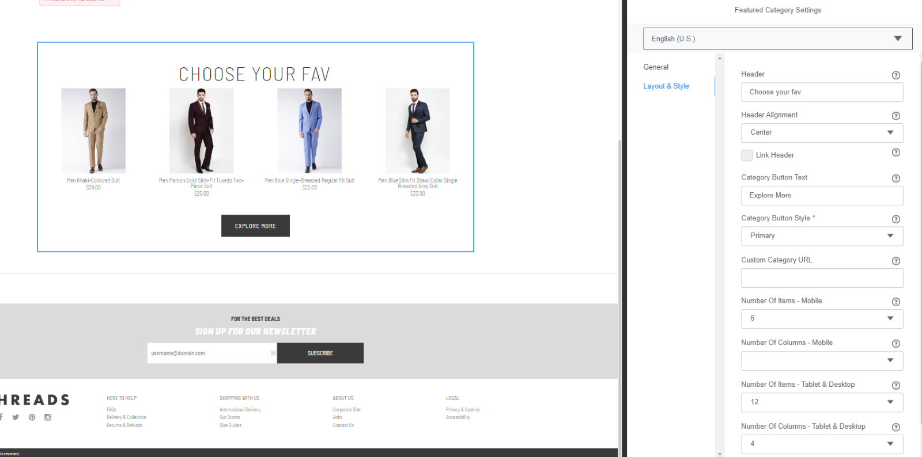922x457 pixels.
Task: Open the English (U.S.) language dropdown
Action: (x=777, y=39)
